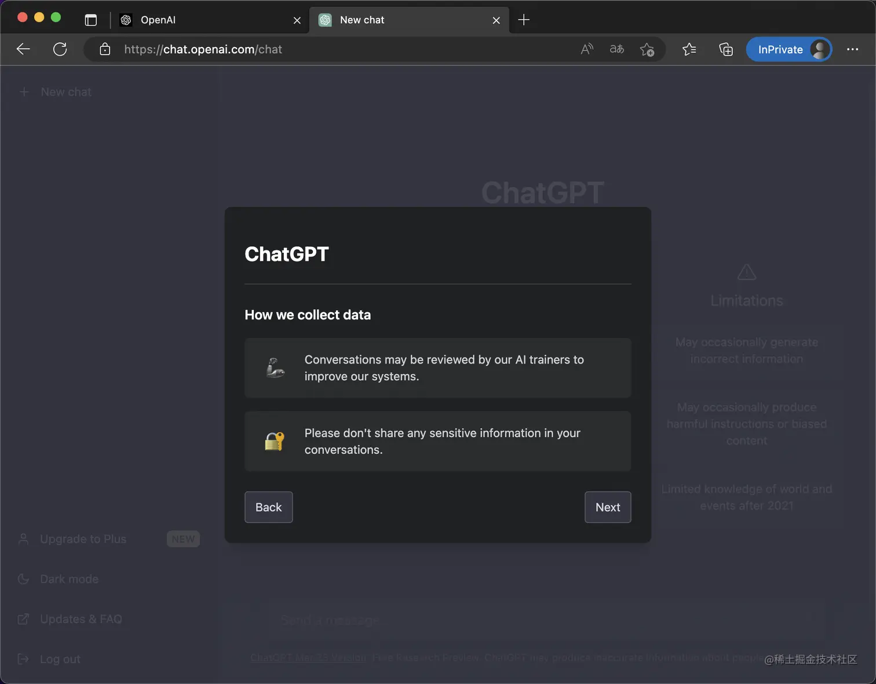Click the NEW badge beside Upgrade to Plus
876x684 pixels.
pos(183,539)
